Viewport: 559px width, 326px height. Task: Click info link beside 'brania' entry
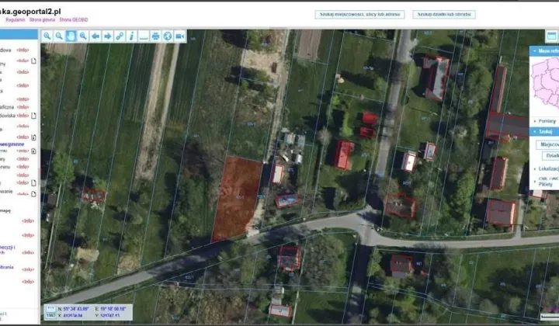(28, 269)
